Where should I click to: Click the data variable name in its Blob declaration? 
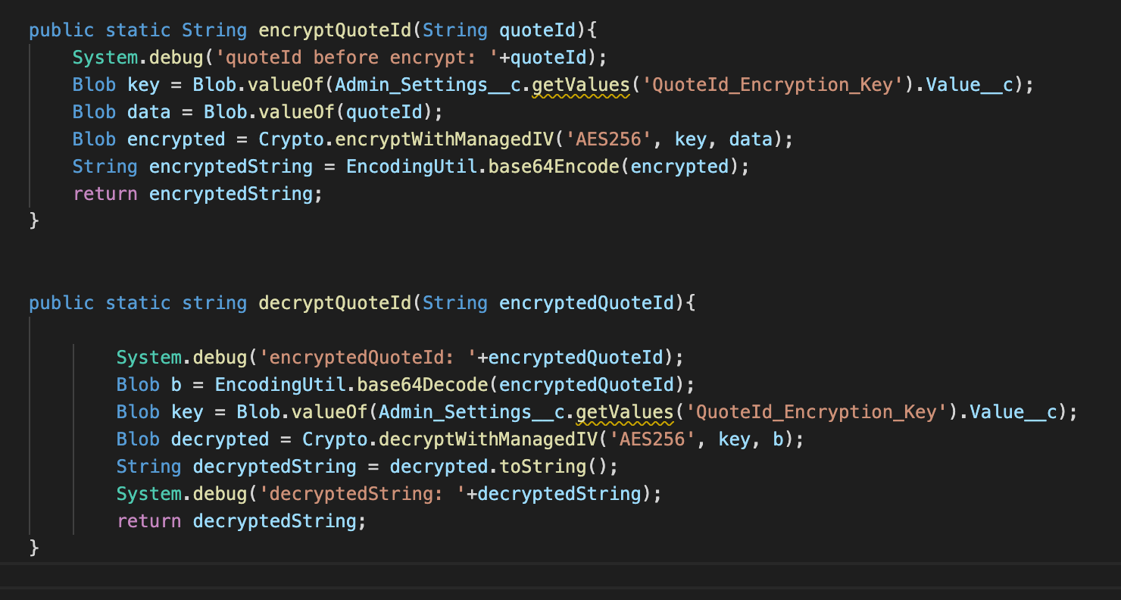tap(149, 112)
